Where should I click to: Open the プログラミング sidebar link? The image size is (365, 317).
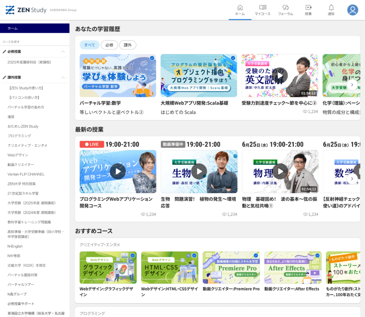tap(19, 136)
